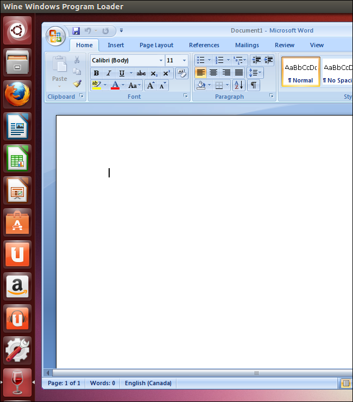This screenshot has height=402, width=353.
Task: Toggle bold formatting
Action: pos(96,73)
